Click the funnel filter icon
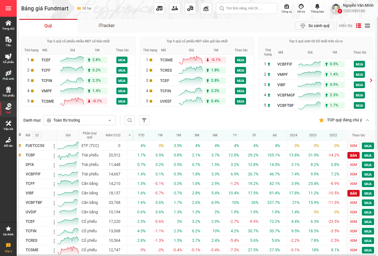 (144, 120)
